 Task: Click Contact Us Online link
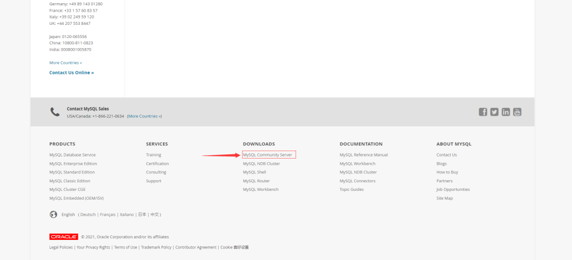click(71, 72)
